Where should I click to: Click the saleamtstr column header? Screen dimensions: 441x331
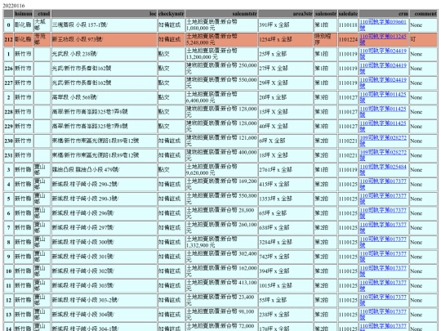221,14
